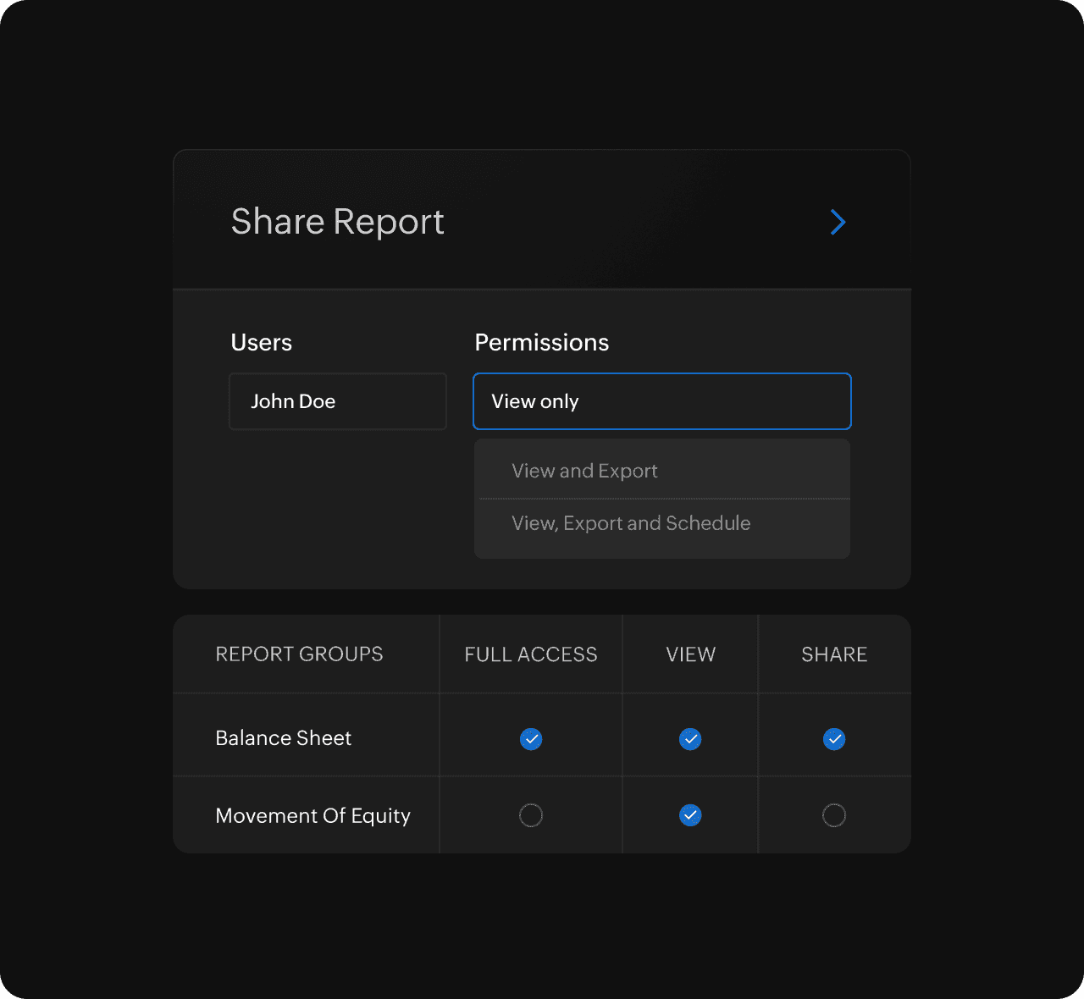Select the John Doe users field
This screenshot has width=1084, height=999.
pyautogui.click(x=337, y=401)
